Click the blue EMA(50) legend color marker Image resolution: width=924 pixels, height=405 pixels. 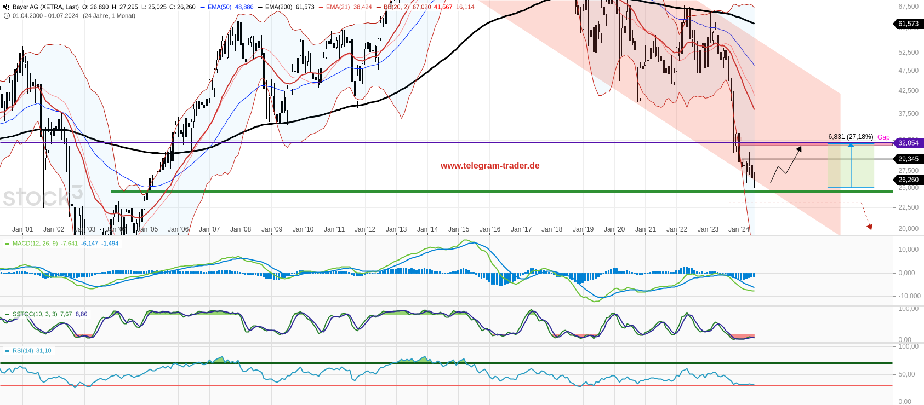[x=203, y=7]
